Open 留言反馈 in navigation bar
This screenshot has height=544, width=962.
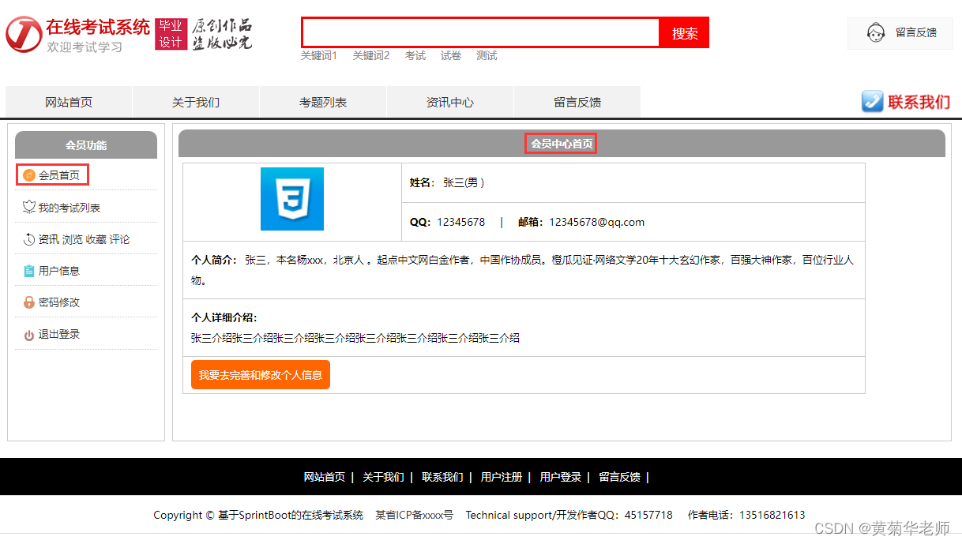(x=577, y=102)
